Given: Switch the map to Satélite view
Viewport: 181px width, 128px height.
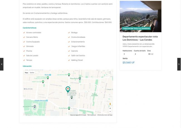Looking at the screenshot, I should coord(32,73).
